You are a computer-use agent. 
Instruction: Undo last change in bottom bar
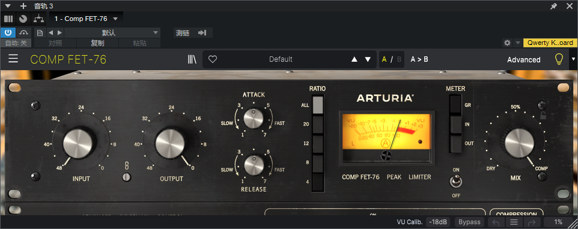[x=496, y=222]
